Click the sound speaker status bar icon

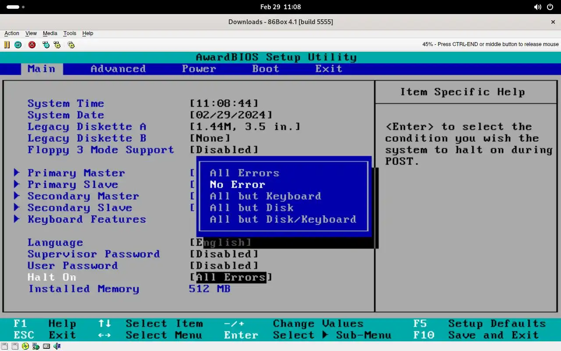(x=57, y=346)
